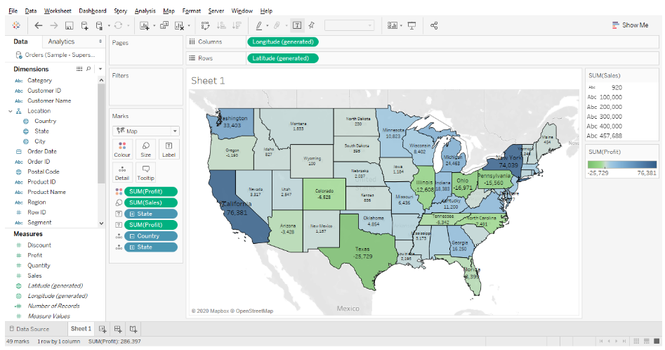Viewport: 665px width, 350px height.
Task: Start Presentation Mode from toolbar
Action: coord(411,25)
